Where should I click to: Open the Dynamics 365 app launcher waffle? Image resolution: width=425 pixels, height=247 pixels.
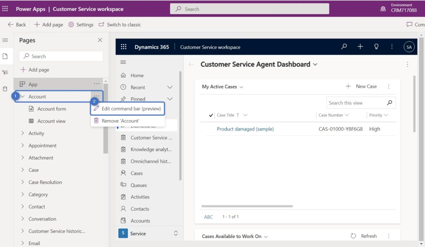pos(124,47)
